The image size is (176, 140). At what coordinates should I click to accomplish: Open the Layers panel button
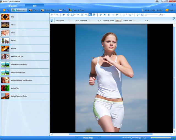(x=170, y=10)
